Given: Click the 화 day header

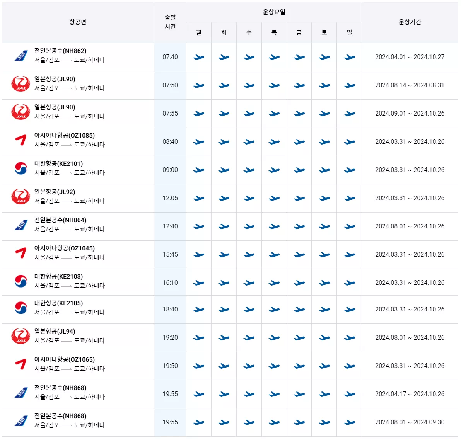Looking at the screenshot, I should pyautogui.click(x=224, y=32).
